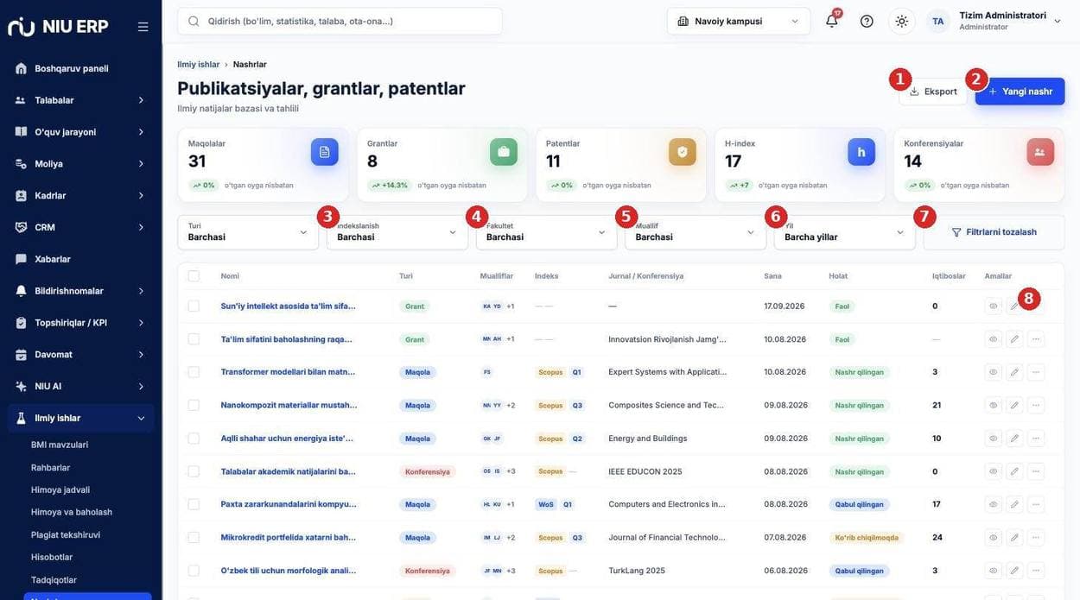
Task: Click the Konferensiyalar people card icon
Action: point(1040,152)
